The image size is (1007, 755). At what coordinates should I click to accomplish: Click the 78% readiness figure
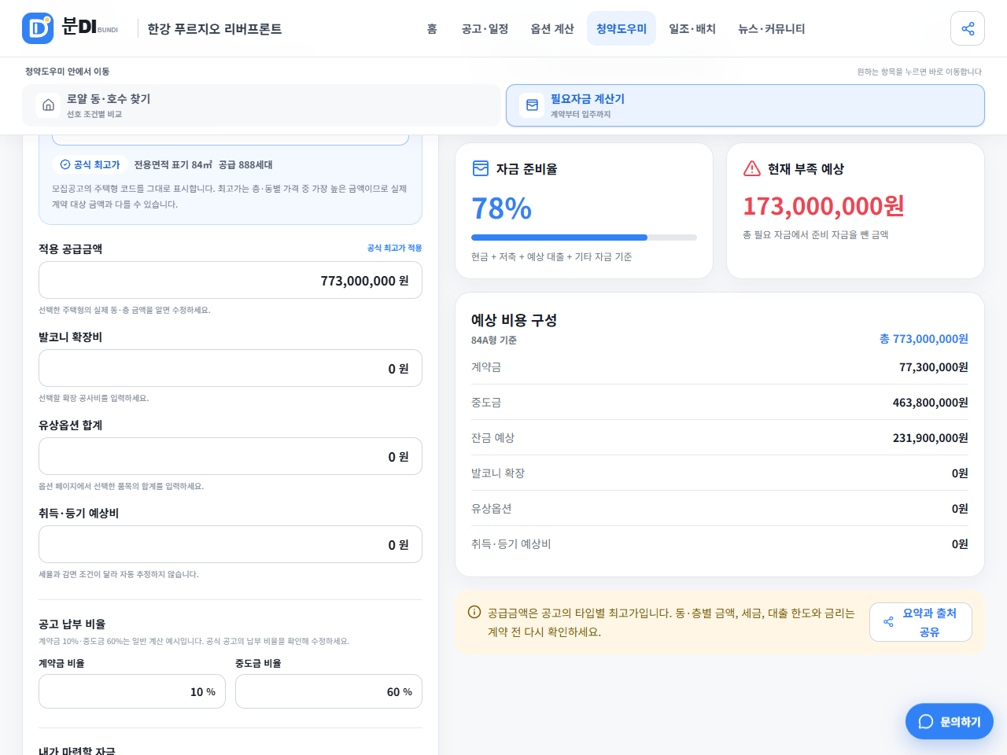pyautogui.click(x=502, y=208)
